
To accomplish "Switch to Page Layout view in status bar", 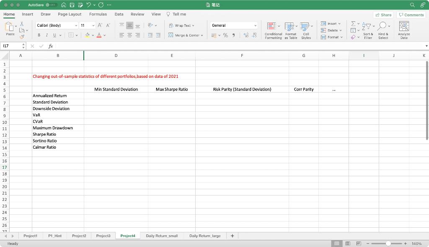I will pyautogui.click(x=348, y=244).
